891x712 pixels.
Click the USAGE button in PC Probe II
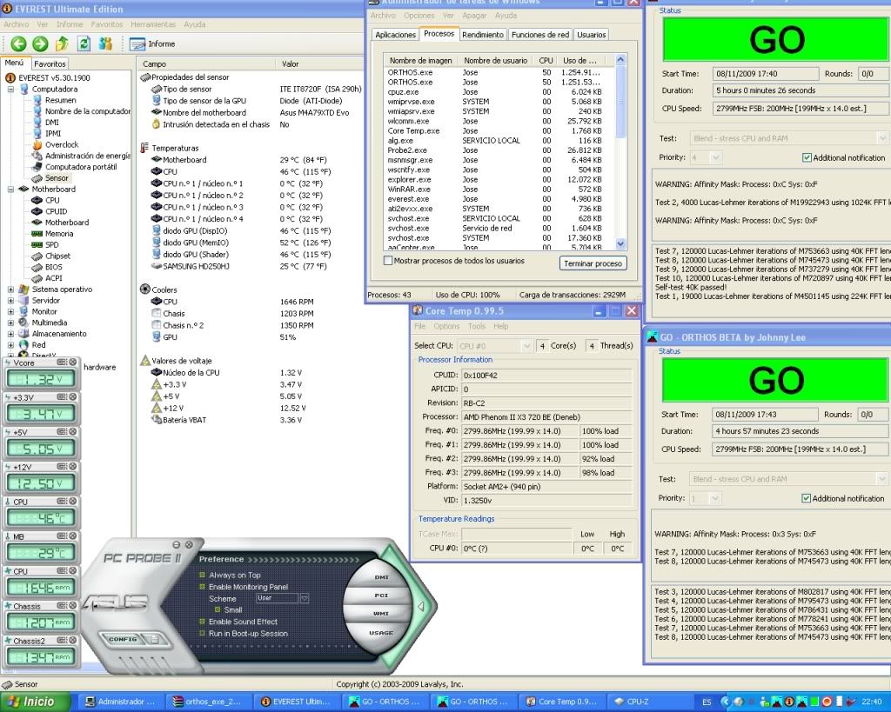(x=381, y=633)
